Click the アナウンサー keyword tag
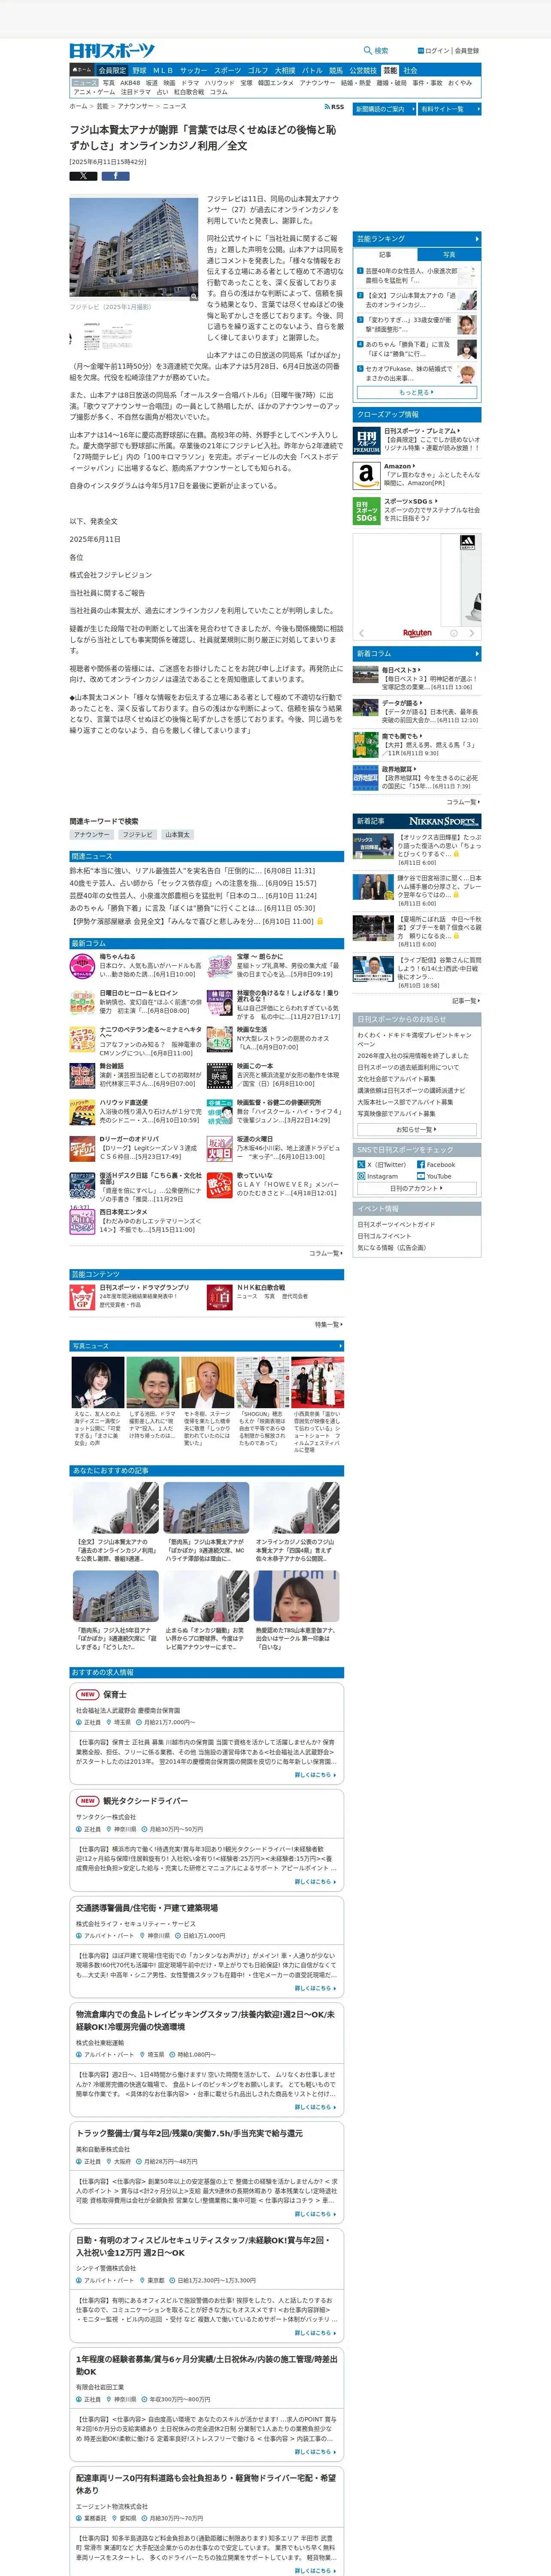The width and height of the screenshot is (551, 2576). tap(92, 835)
